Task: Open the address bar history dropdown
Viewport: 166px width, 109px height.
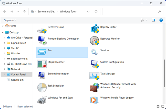Action: click(88, 11)
